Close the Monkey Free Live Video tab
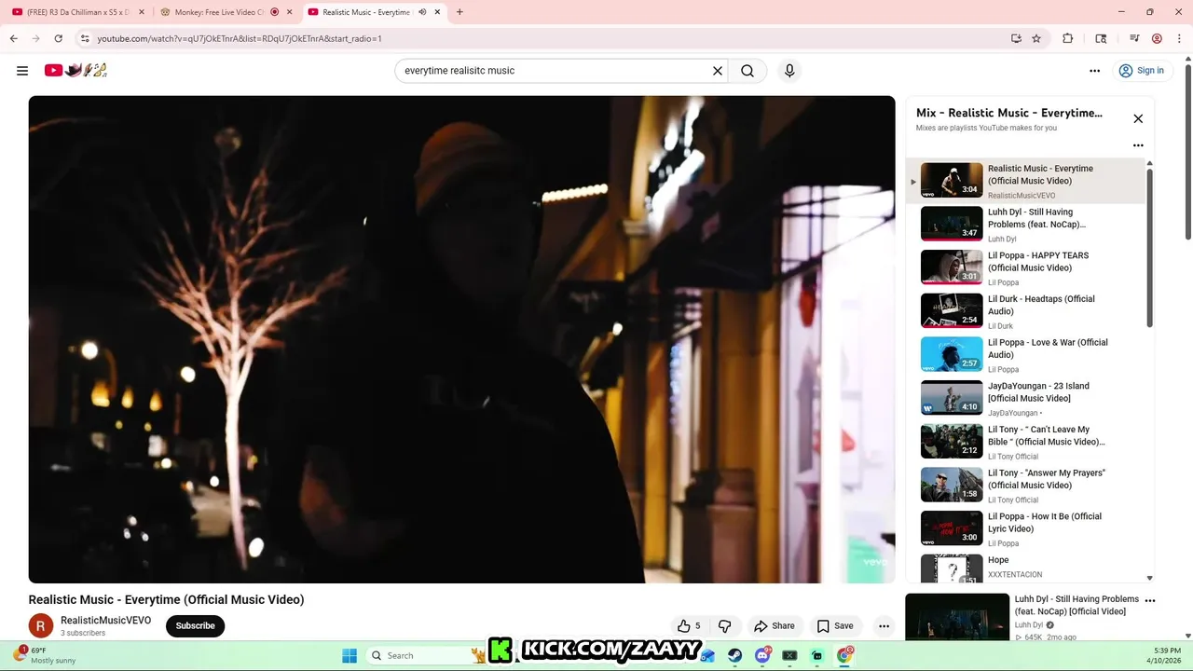1193x671 pixels. [x=289, y=12]
